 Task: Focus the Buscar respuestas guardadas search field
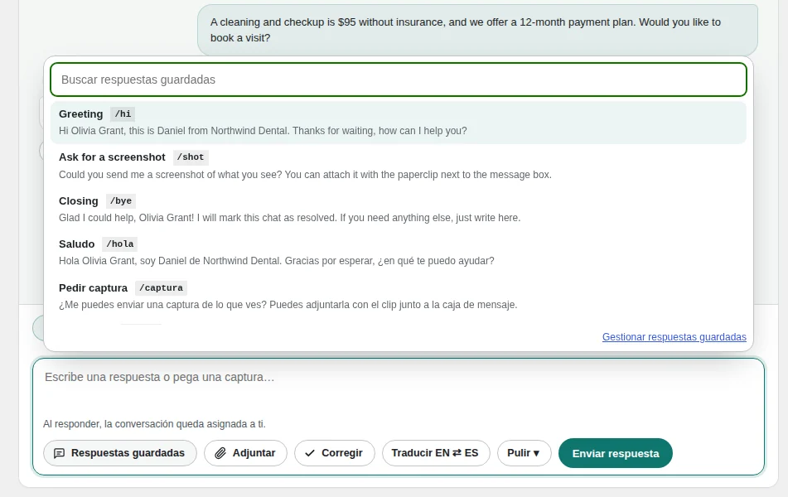click(x=398, y=80)
